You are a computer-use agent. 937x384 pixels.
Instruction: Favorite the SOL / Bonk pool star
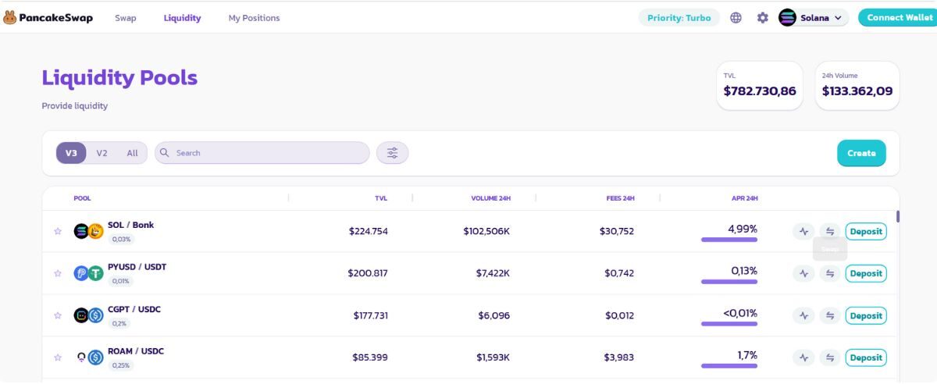click(x=58, y=231)
